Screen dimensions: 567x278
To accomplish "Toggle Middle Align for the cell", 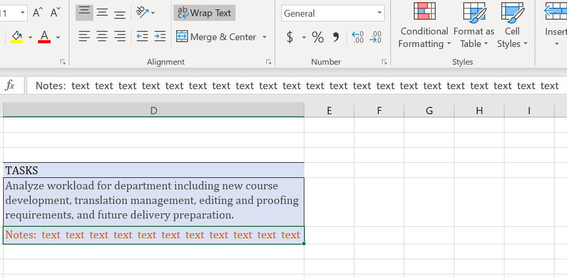I will pos(102,13).
